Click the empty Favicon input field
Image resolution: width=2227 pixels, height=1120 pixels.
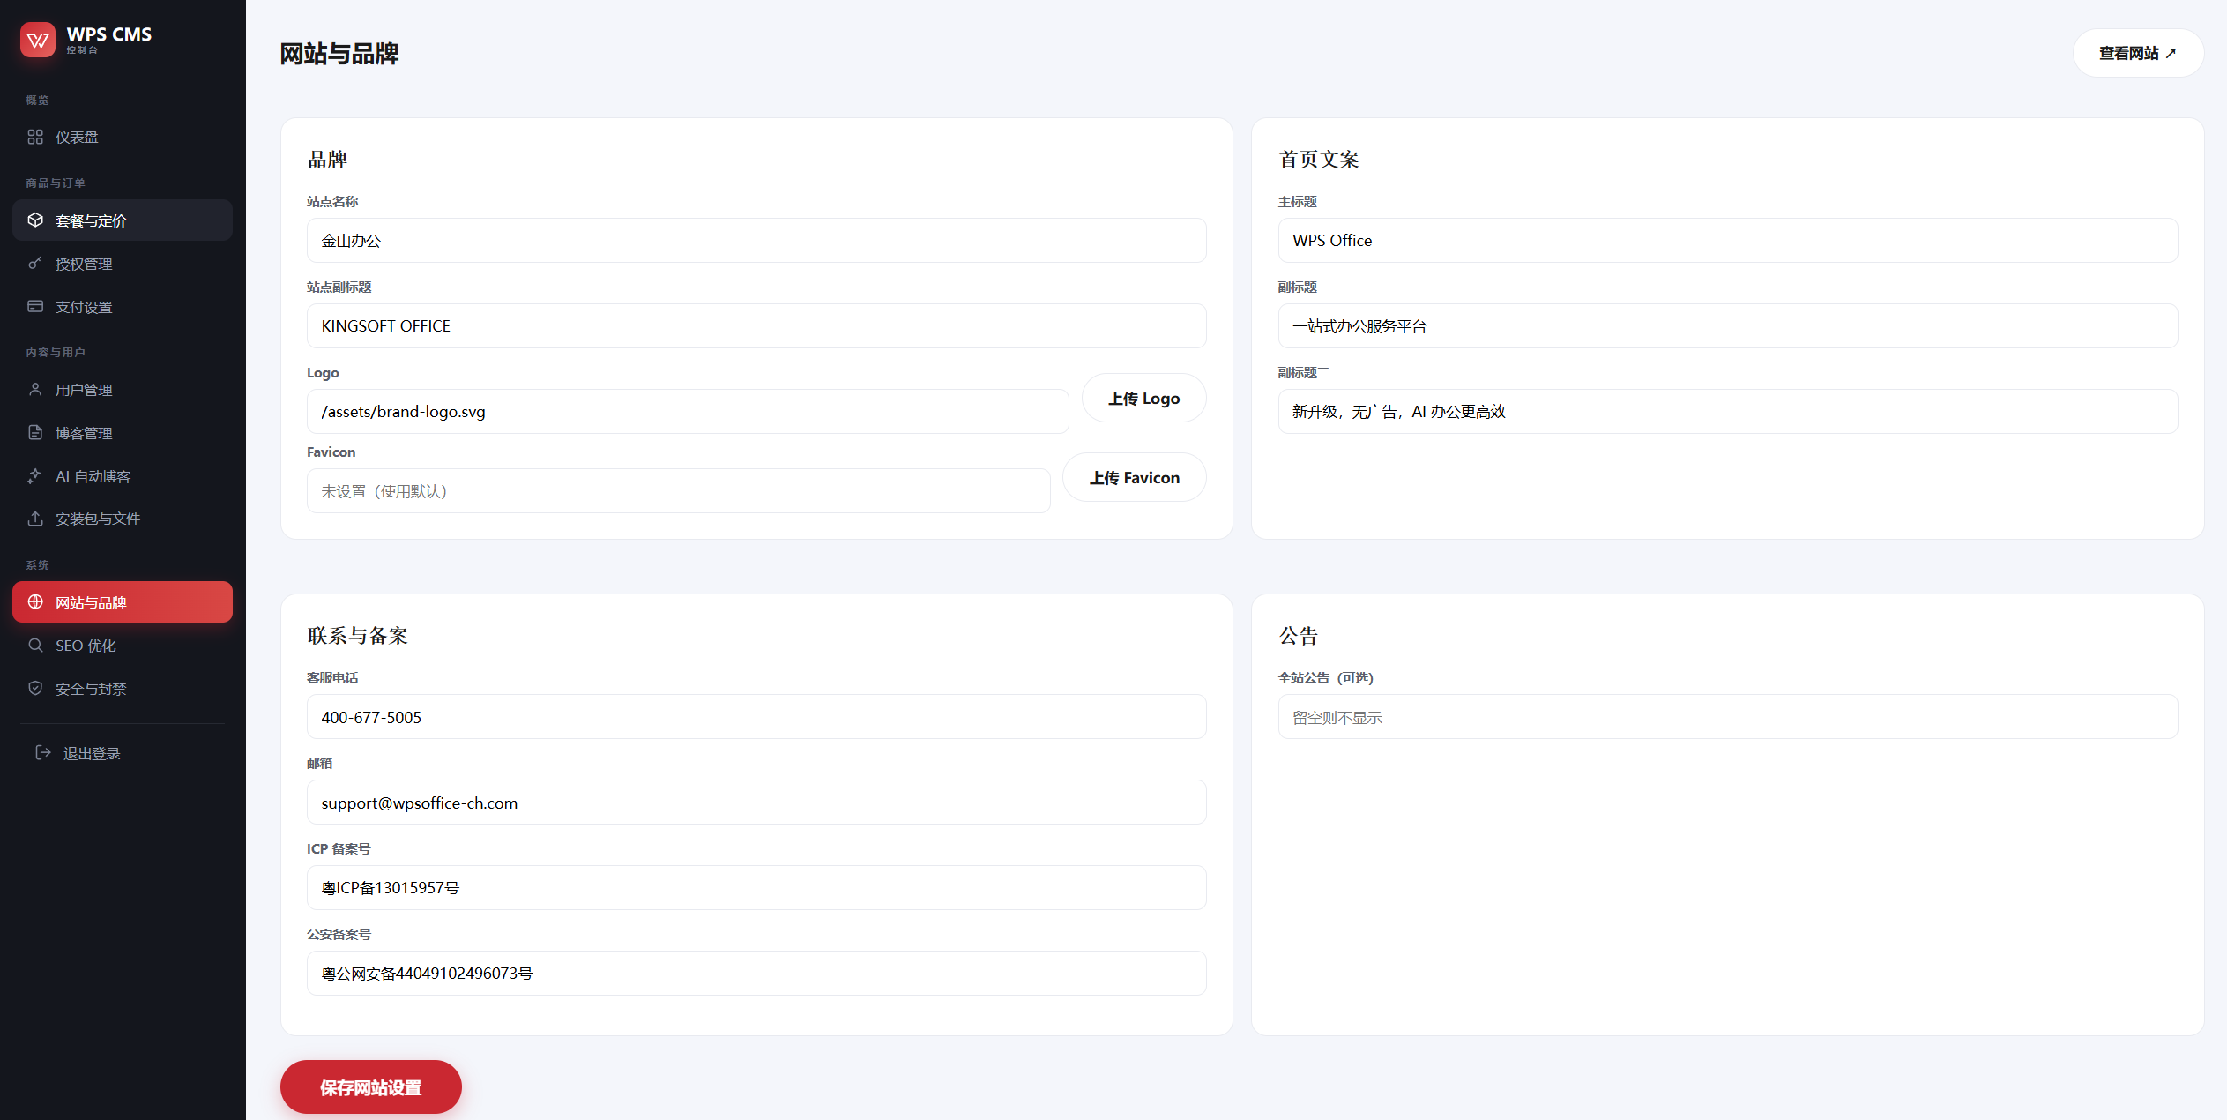(x=678, y=490)
